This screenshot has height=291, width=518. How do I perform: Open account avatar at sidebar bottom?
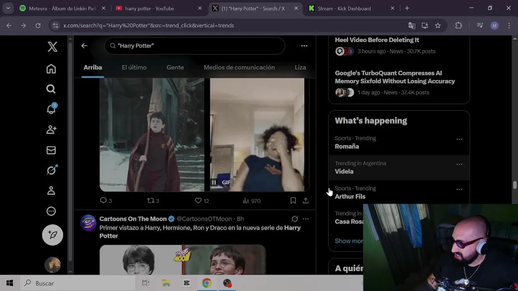[x=53, y=265]
